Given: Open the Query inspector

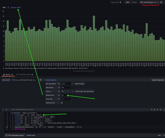Looking at the screenshot, I should pyautogui.click(x=158, y=80).
